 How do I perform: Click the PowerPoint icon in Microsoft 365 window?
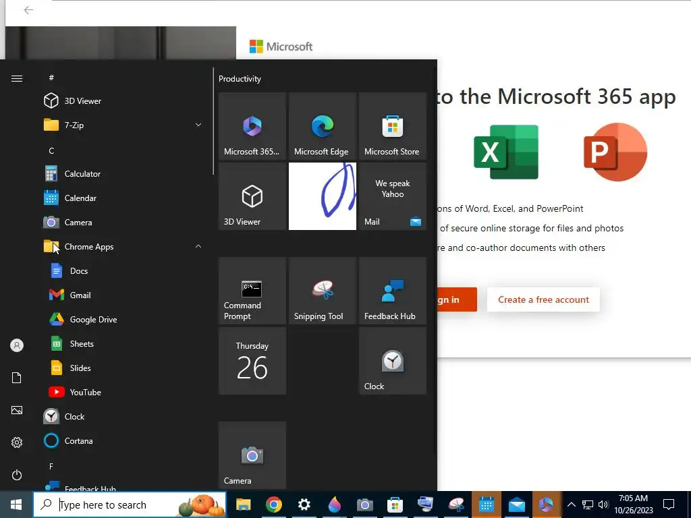coord(615,152)
